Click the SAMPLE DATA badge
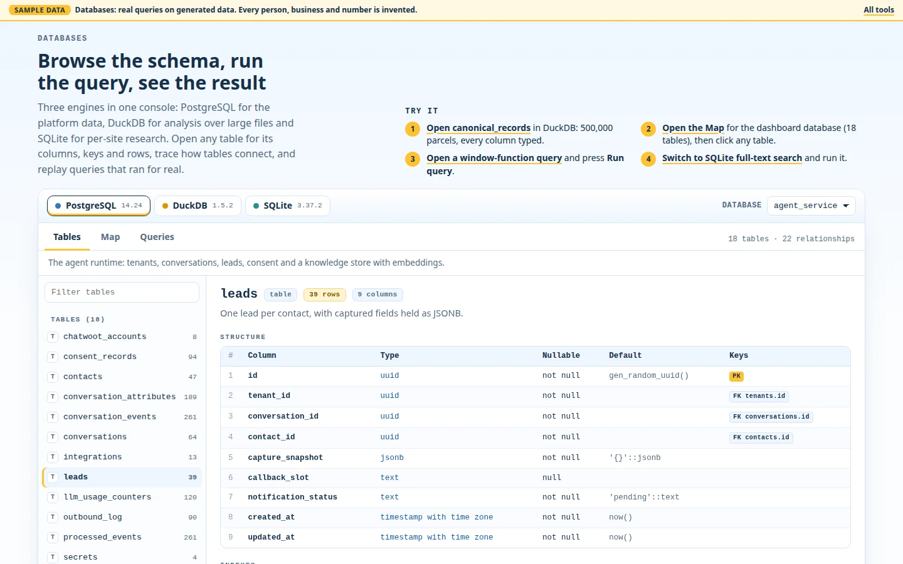The image size is (903, 564). click(x=40, y=10)
